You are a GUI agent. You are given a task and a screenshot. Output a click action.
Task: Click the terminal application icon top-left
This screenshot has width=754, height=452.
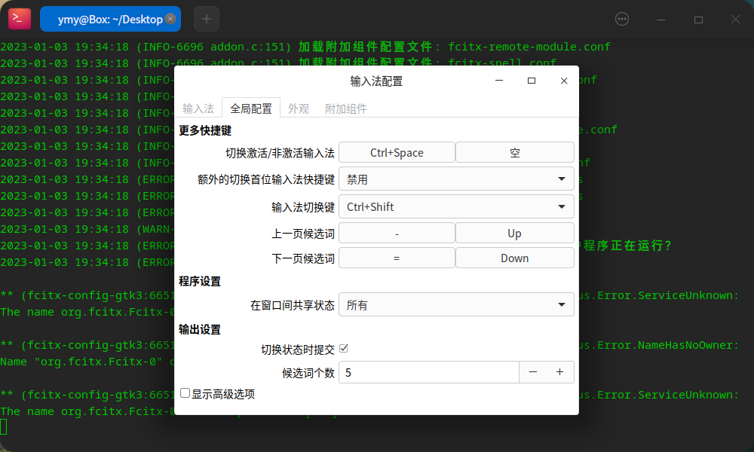19,18
